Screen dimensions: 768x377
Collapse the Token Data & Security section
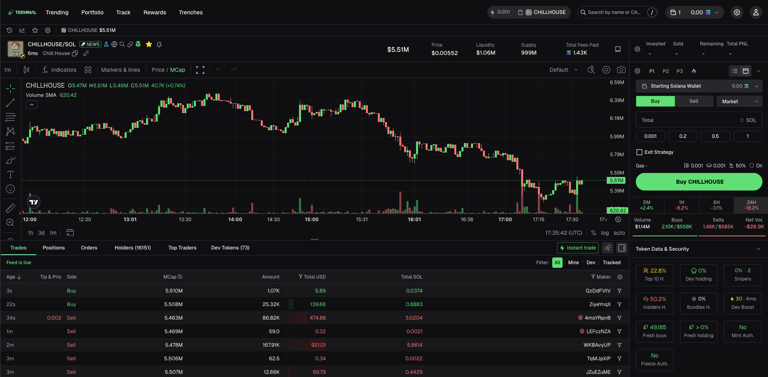(x=758, y=249)
